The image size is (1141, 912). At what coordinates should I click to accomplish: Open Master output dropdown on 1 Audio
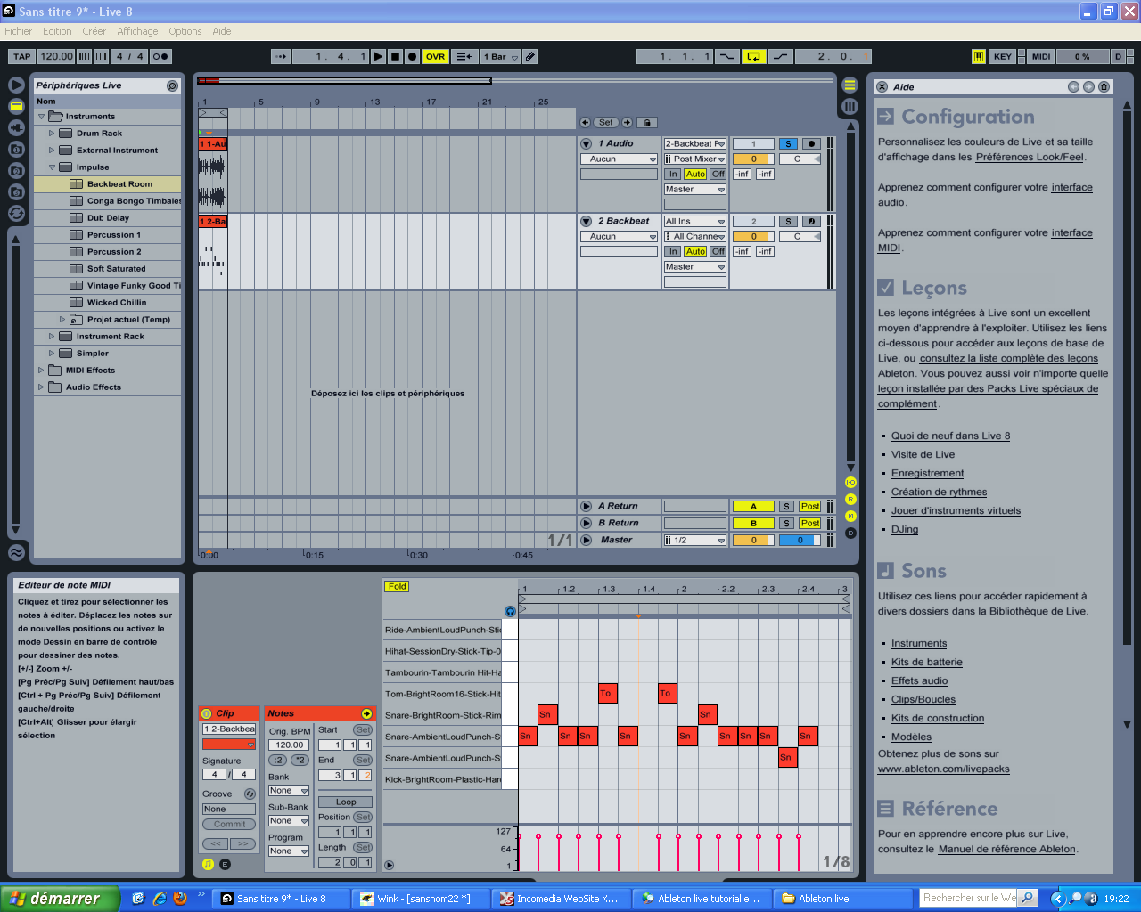click(x=695, y=189)
